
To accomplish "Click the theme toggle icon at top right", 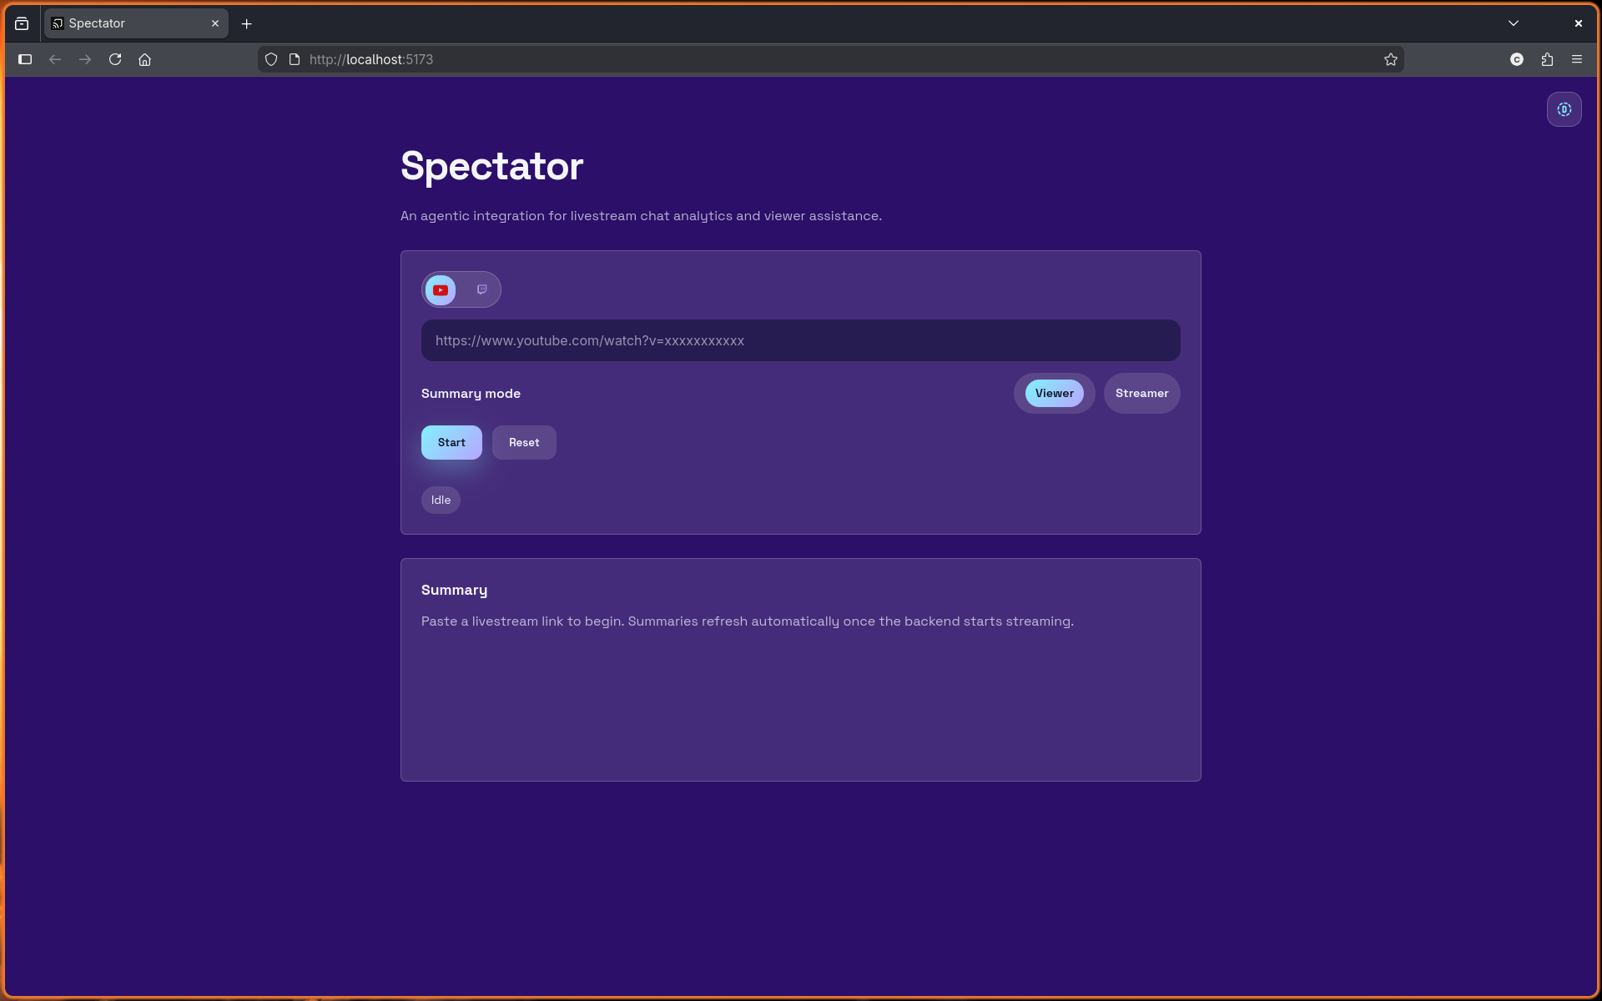I will 1564,109.
